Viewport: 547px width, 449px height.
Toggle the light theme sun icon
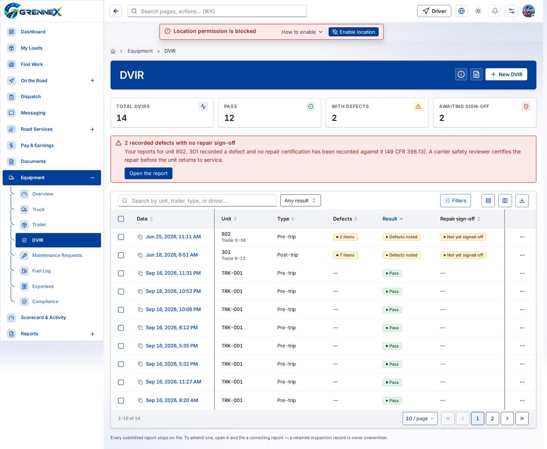click(478, 11)
